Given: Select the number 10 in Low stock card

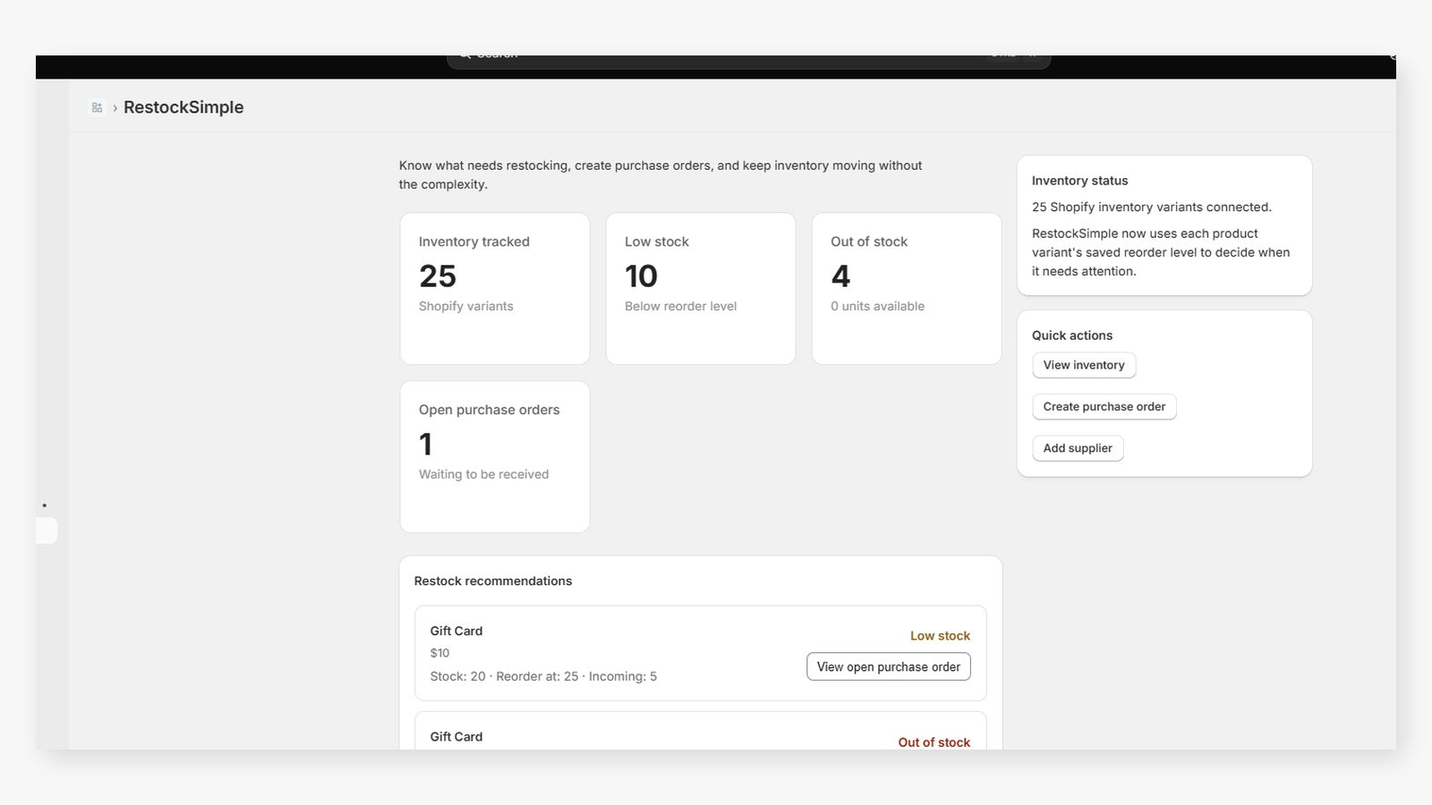Looking at the screenshot, I should 641,276.
